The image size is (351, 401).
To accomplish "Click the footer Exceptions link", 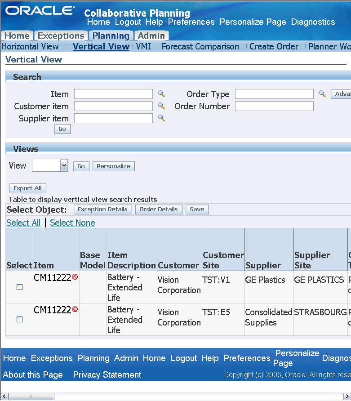I will 52,358.
